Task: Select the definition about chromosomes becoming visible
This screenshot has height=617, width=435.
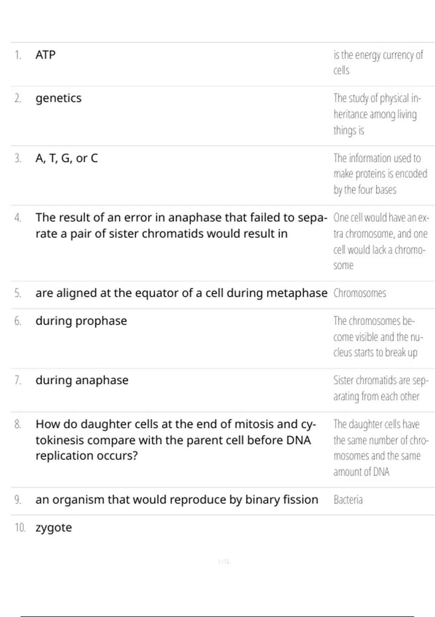Action: [x=378, y=336]
